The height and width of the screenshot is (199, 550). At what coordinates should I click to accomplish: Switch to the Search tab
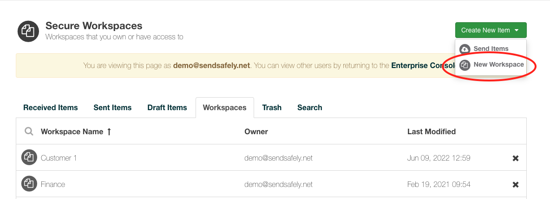(310, 107)
